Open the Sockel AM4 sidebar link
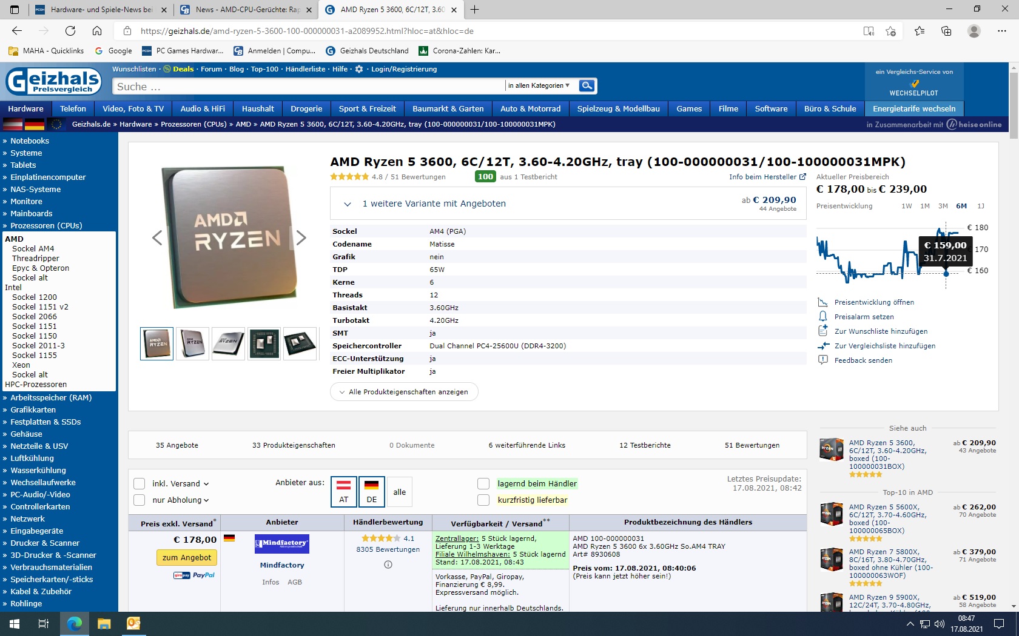The width and height of the screenshot is (1019, 636). (x=33, y=248)
